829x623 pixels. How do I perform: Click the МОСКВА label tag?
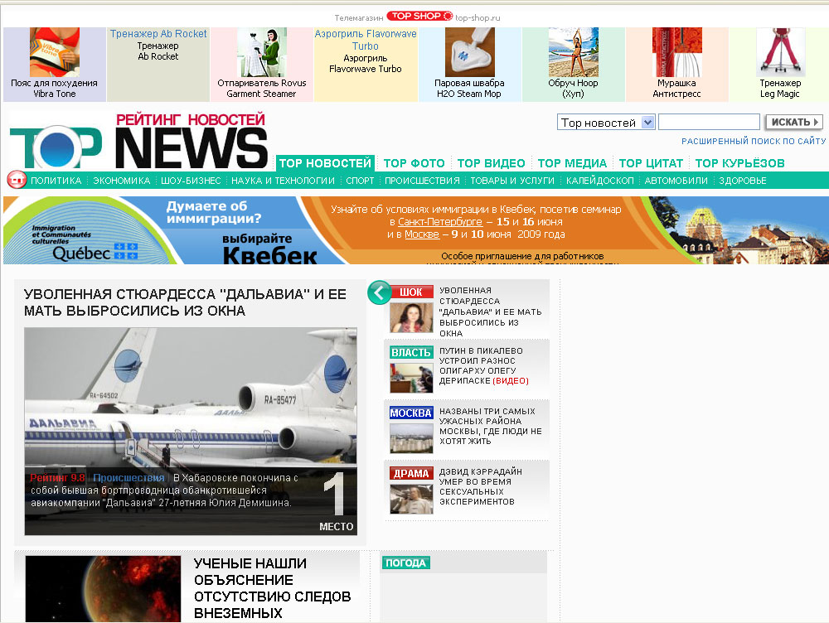coord(411,413)
